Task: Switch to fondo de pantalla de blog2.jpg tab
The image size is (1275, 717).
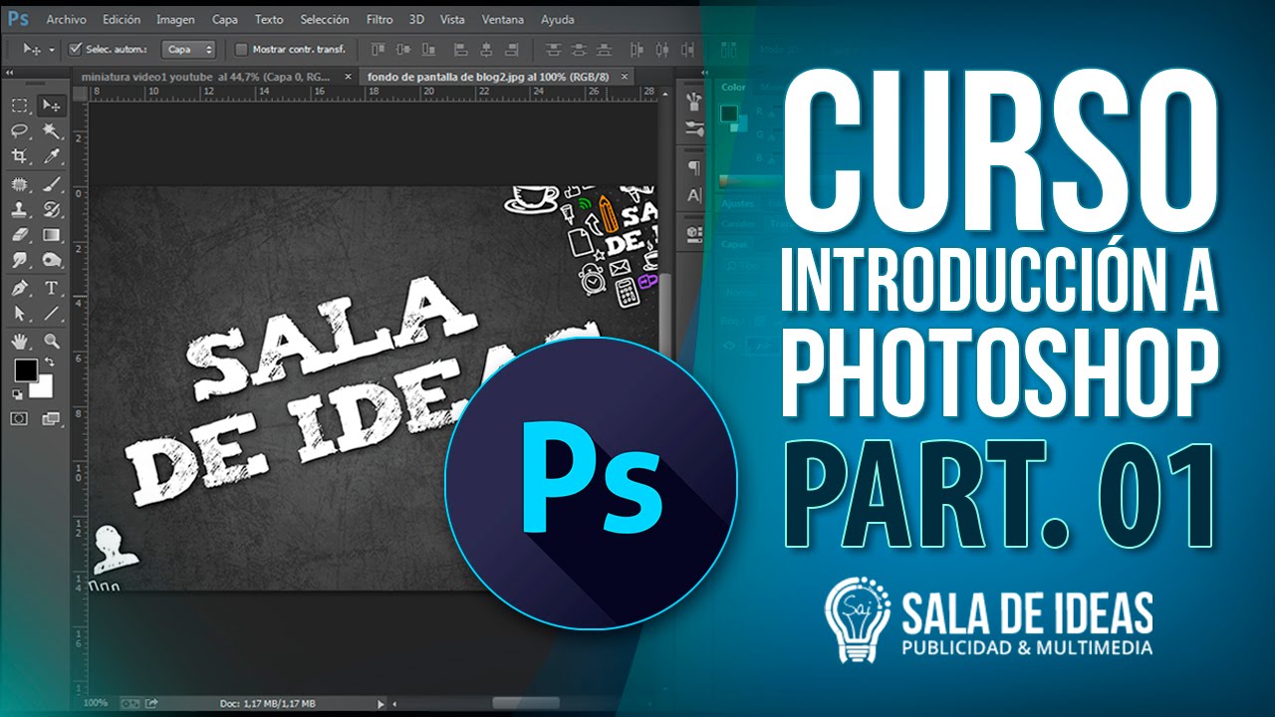Action: 487,76
